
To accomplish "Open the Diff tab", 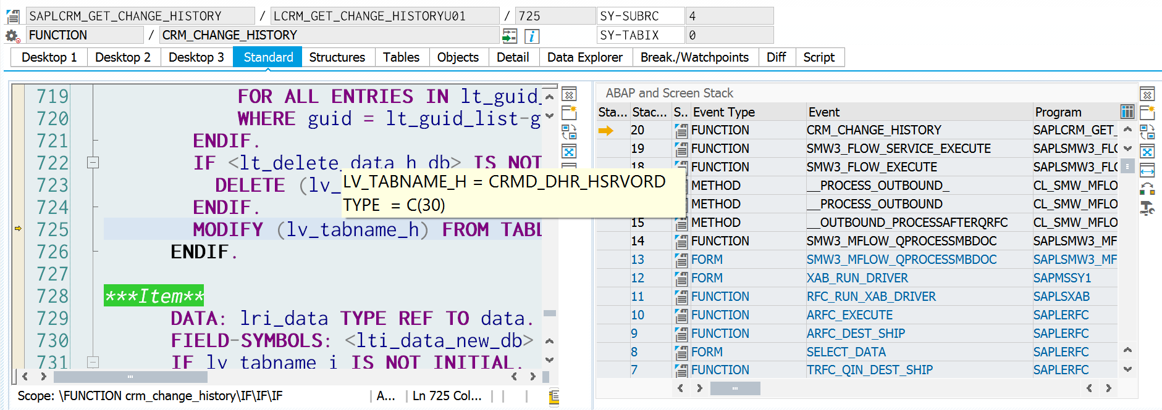I will [776, 57].
